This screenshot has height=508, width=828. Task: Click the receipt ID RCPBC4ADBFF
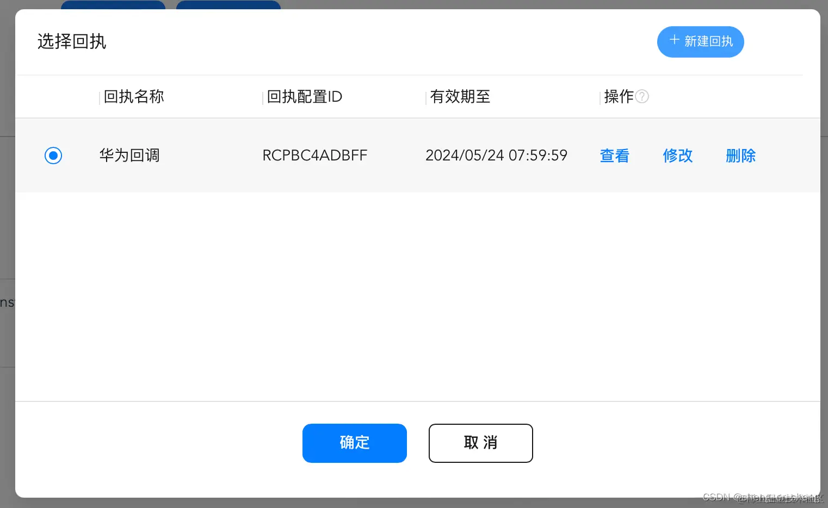coord(315,156)
